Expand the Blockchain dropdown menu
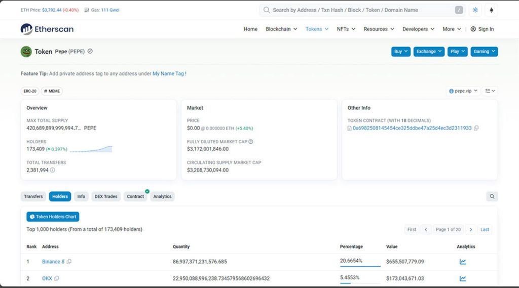The image size is (519, 288). coord(281,29)
